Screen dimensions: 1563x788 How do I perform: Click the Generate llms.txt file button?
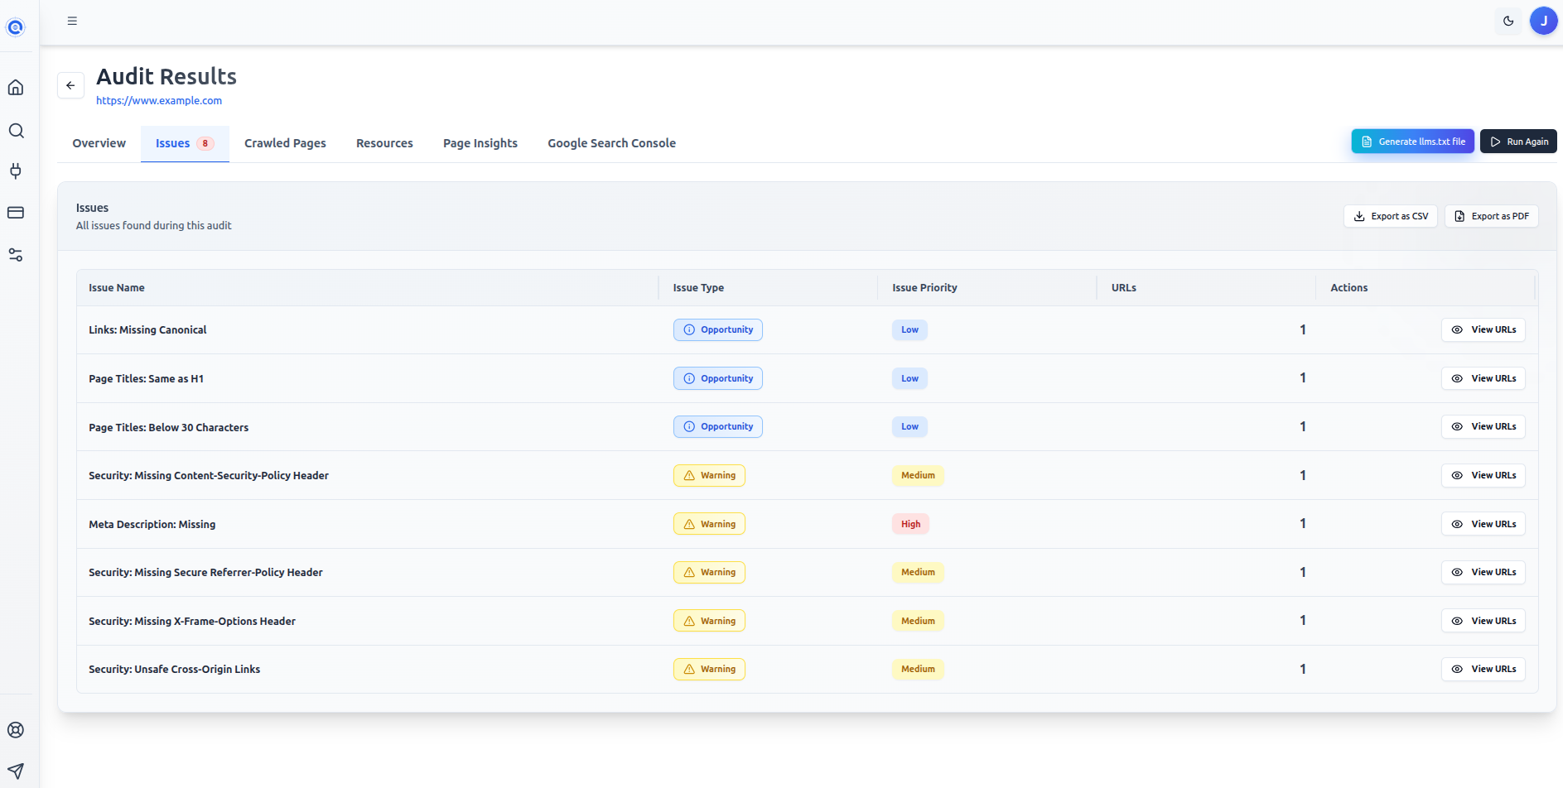[x=1412, y=141]
